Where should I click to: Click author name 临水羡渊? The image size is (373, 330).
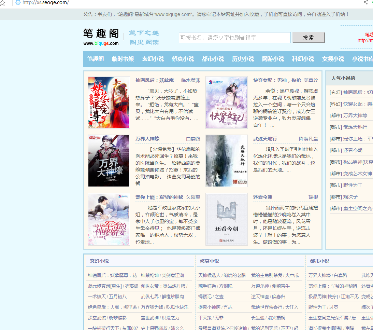[x=190, y=81]
